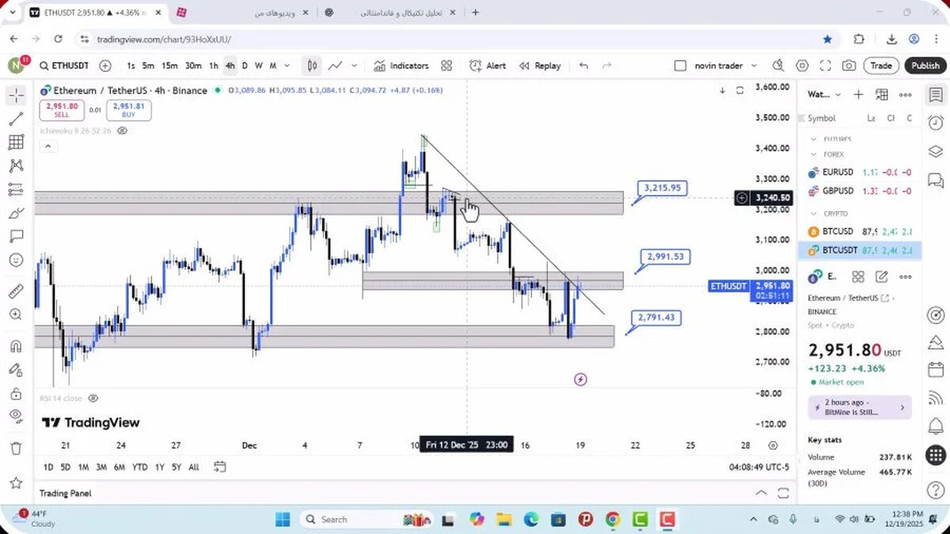This screenshot has height=534, width=950.
Task: Open the patterns drawing tool group
Action: [x=16, y=166]
